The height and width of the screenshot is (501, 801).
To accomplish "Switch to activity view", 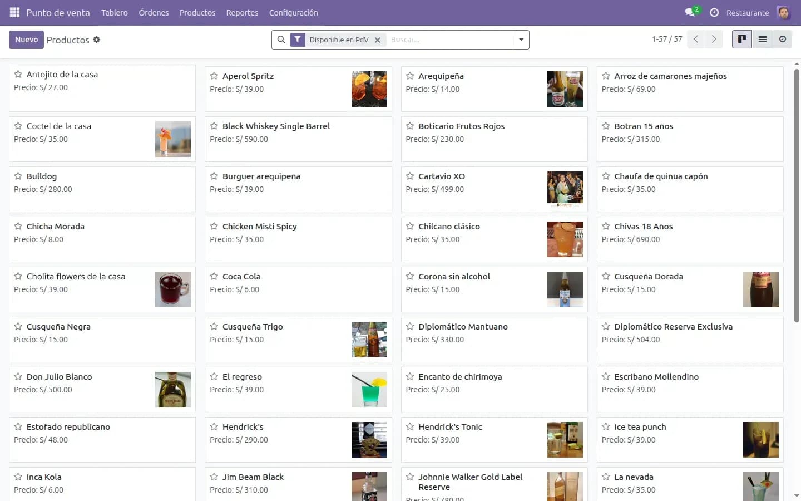I will [782, 39].
